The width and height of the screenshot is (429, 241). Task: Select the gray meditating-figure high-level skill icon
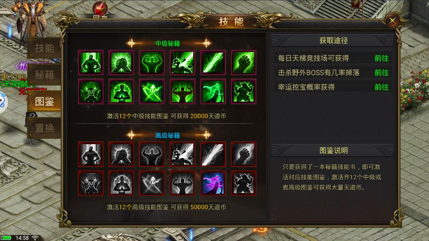pos(121,183)
